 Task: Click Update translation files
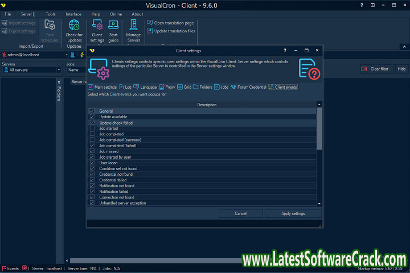pyautogui.click(x=171, y=31)
